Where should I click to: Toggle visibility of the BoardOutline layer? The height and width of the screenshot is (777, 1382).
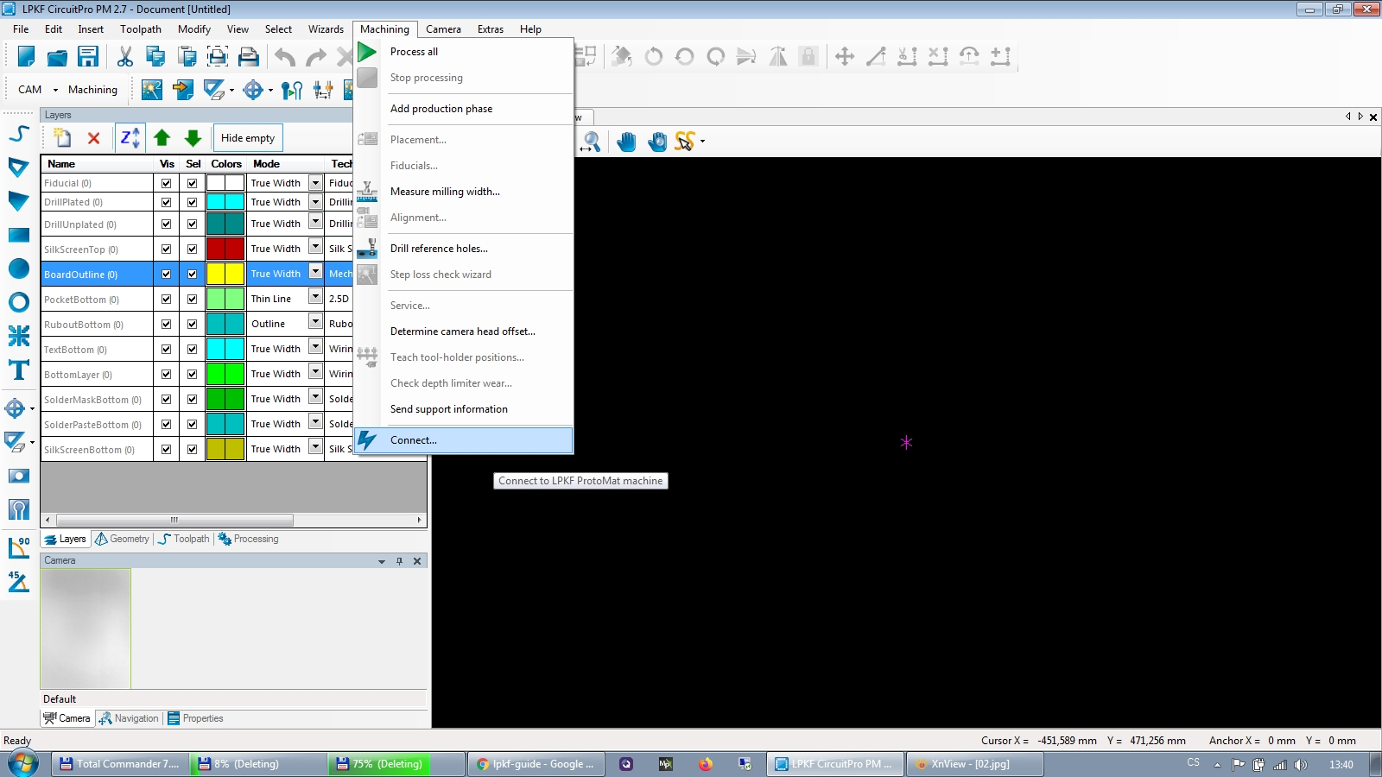[x=166, y=274]
